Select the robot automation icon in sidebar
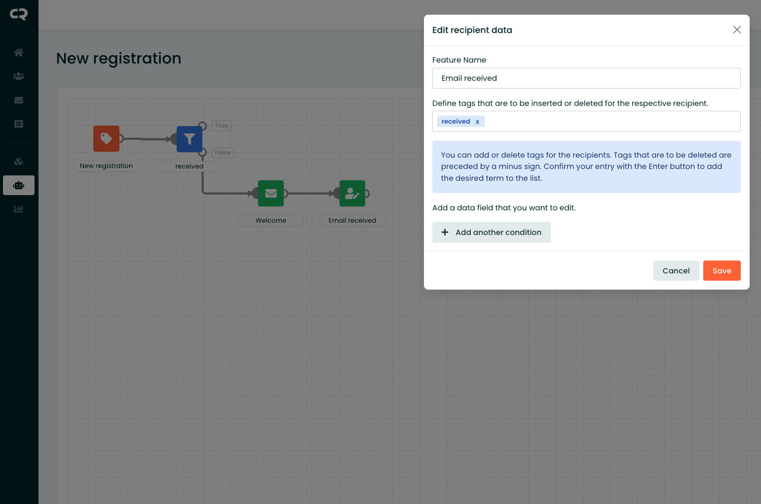Viewport: 761px width, 504px height. (x=19, y=185)
